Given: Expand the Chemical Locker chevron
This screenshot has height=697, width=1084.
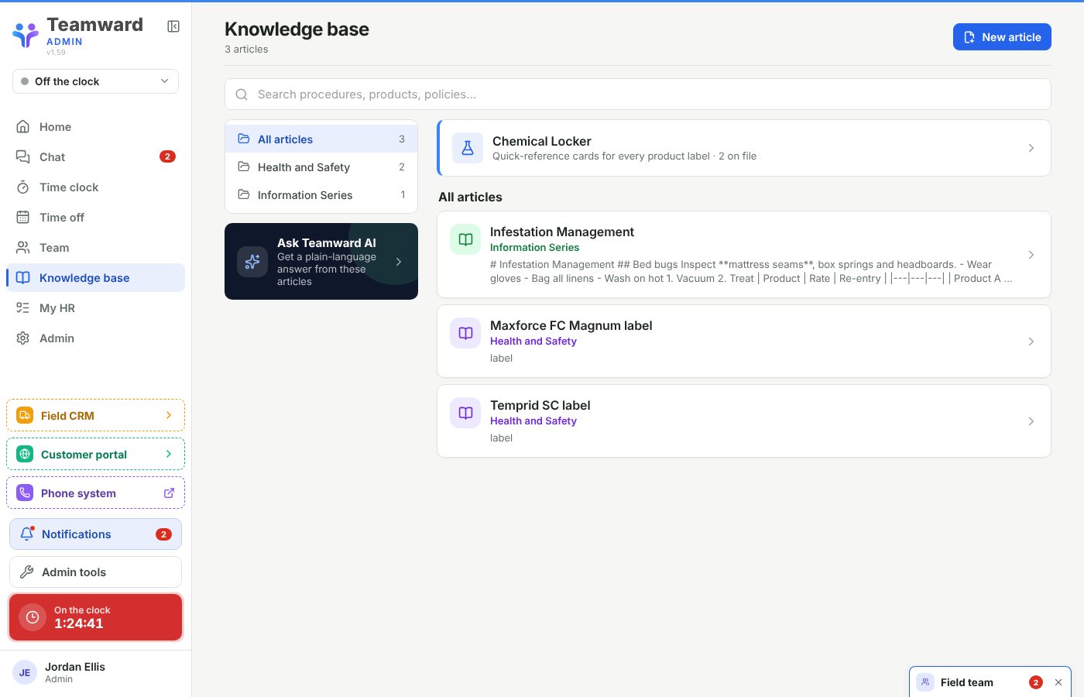Looking at the screenshot, I should (1031, 148).
